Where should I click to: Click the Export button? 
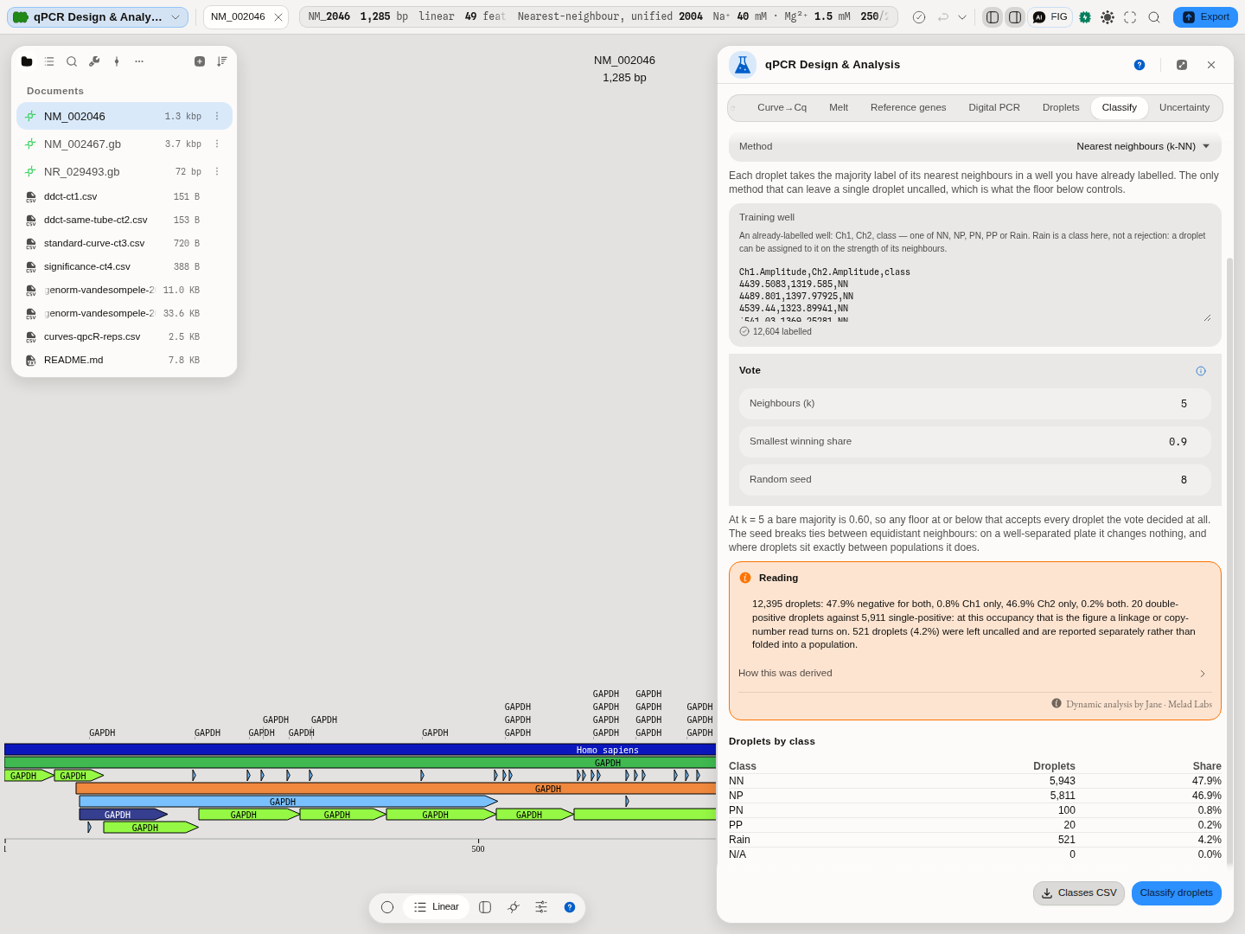pyautogui.click(x=1205, y=17)
